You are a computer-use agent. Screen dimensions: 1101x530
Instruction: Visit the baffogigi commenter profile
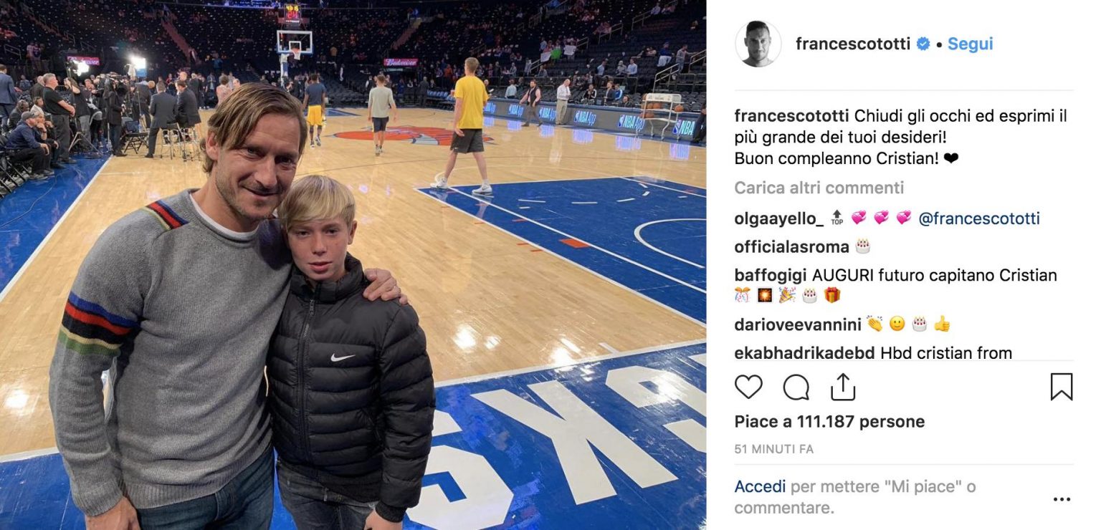pos(771,275)
